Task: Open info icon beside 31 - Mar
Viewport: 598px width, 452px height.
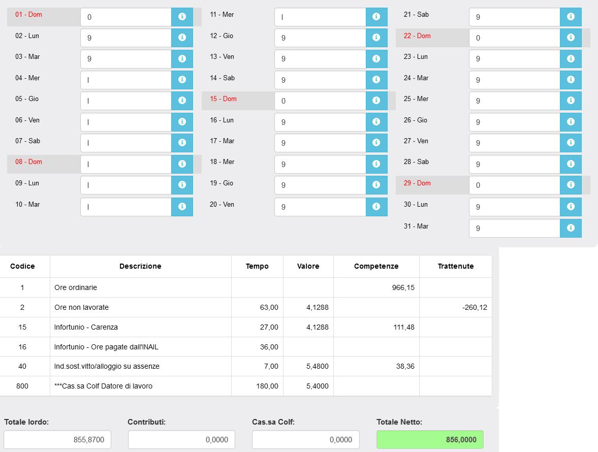Action: [x=571, y=228]
